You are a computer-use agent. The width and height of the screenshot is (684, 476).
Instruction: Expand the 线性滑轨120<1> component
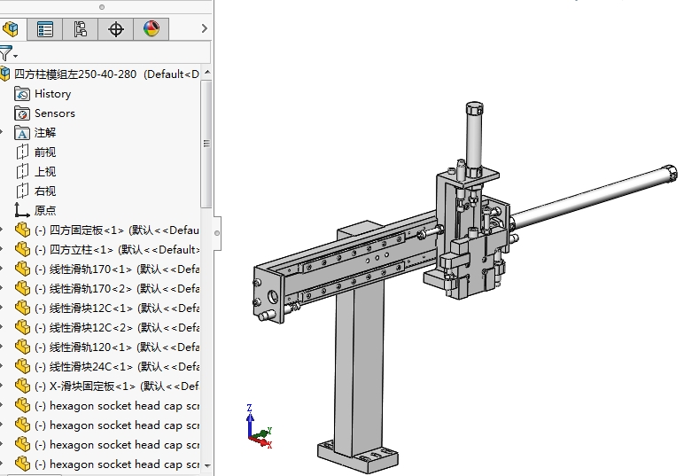tap(2, 347)
